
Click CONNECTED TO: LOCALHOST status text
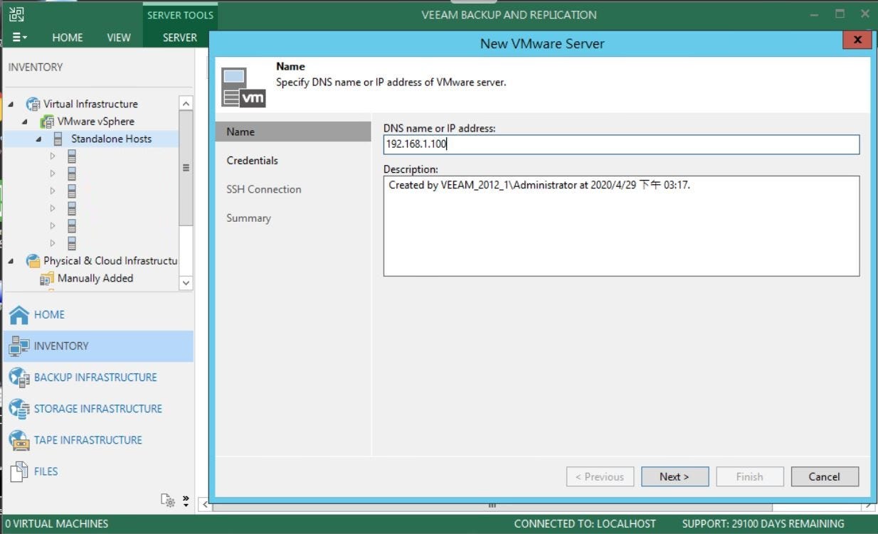[585, 523]
